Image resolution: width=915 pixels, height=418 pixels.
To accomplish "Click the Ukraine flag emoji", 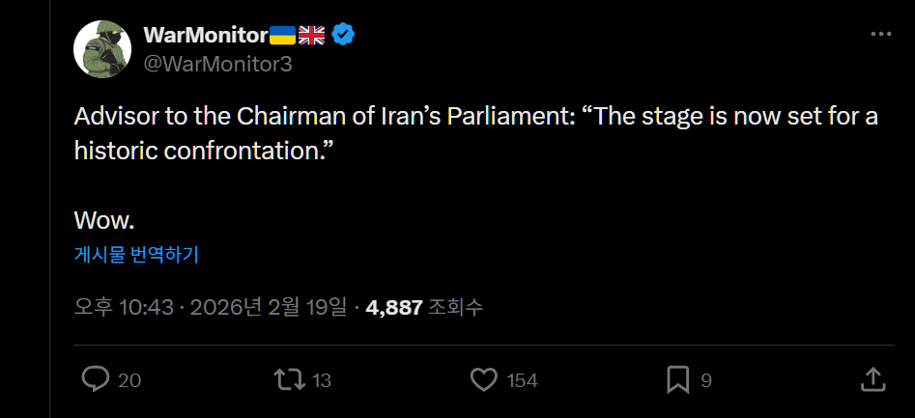I will tap(282, 36).
